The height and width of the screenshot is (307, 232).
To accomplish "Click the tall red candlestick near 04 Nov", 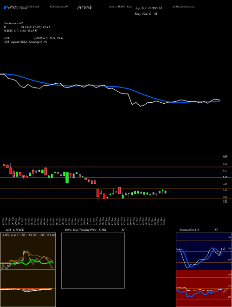I will click(98, 193).
